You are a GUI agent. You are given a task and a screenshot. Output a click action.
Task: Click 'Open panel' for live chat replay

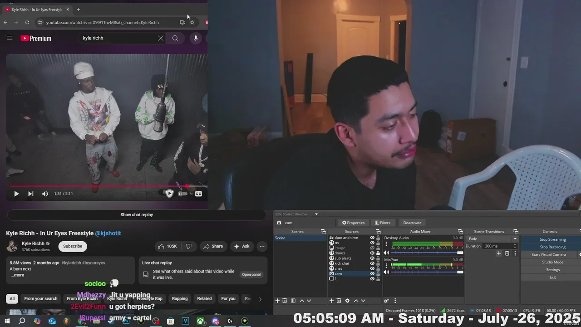coord(251,275)
